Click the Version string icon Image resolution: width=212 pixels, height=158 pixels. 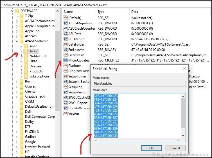(x=66, y=113)
